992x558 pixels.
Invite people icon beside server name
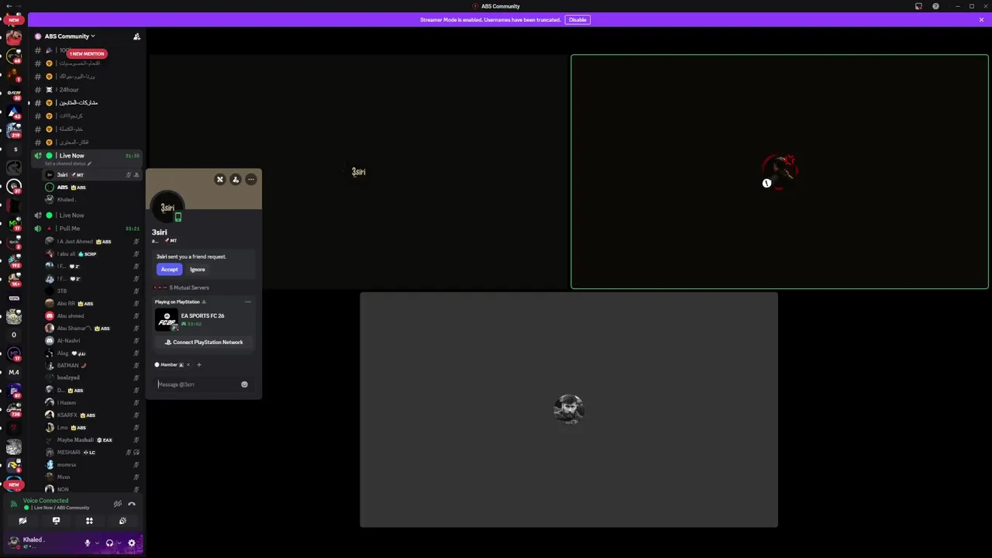(136, 36)
